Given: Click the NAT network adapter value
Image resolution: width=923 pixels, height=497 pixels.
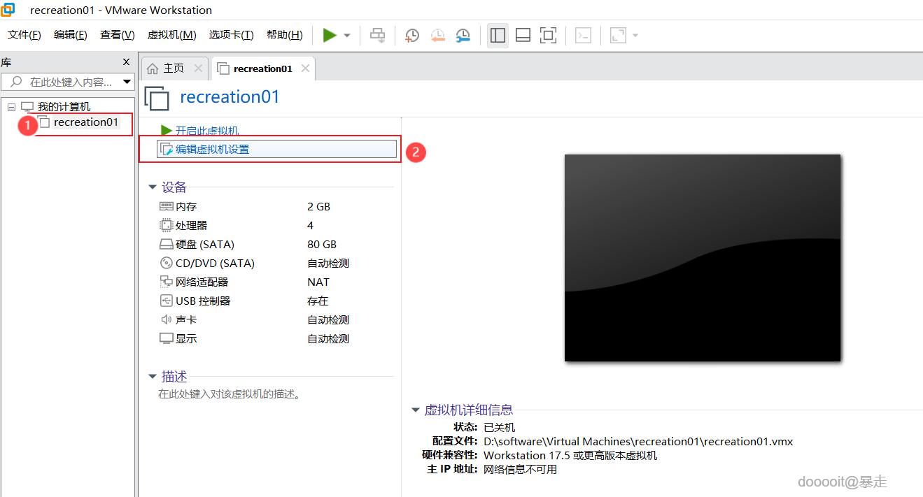Looking at the screenshot, I should point(318,282).
